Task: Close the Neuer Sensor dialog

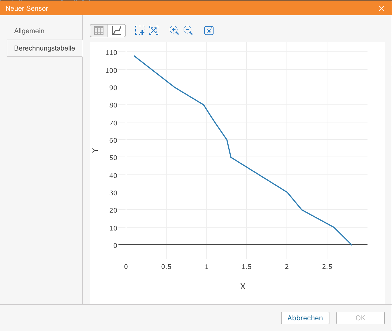Action: pos(382,8)
